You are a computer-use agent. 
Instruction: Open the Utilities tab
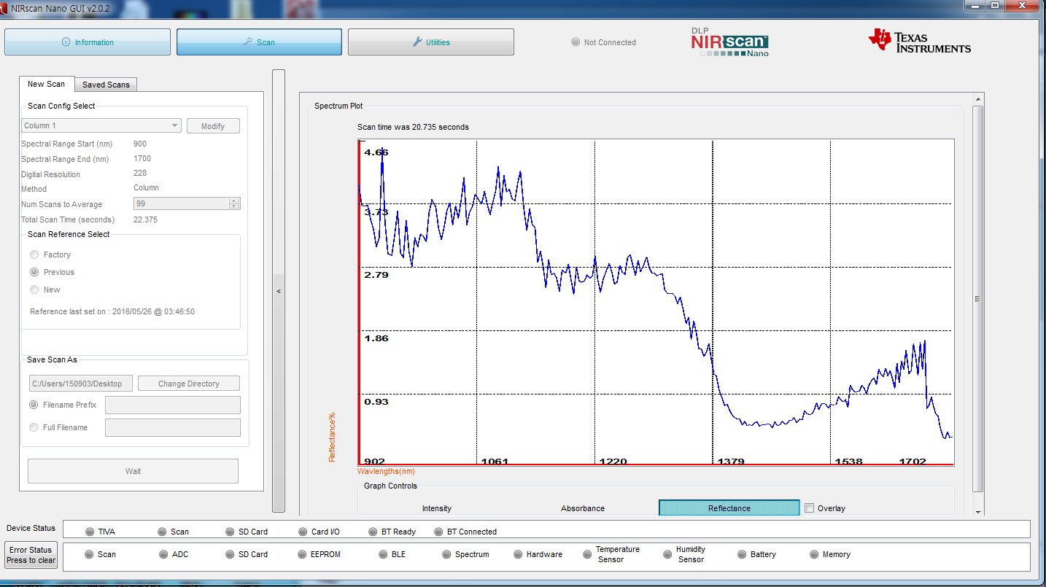(431, 42)
